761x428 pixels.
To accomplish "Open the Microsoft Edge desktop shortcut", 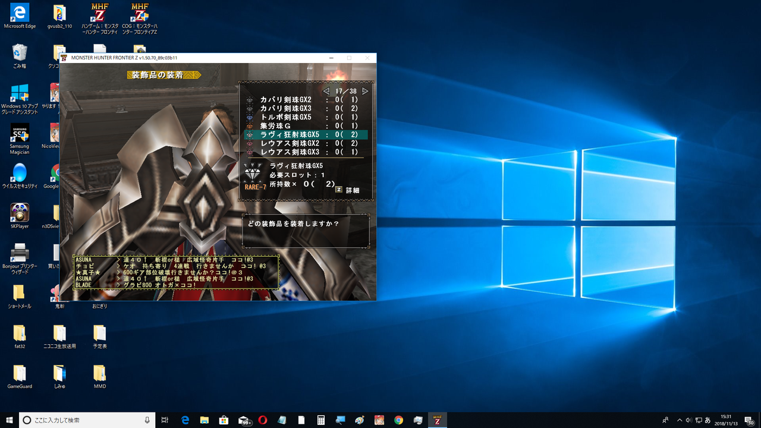I will [20, 16].
